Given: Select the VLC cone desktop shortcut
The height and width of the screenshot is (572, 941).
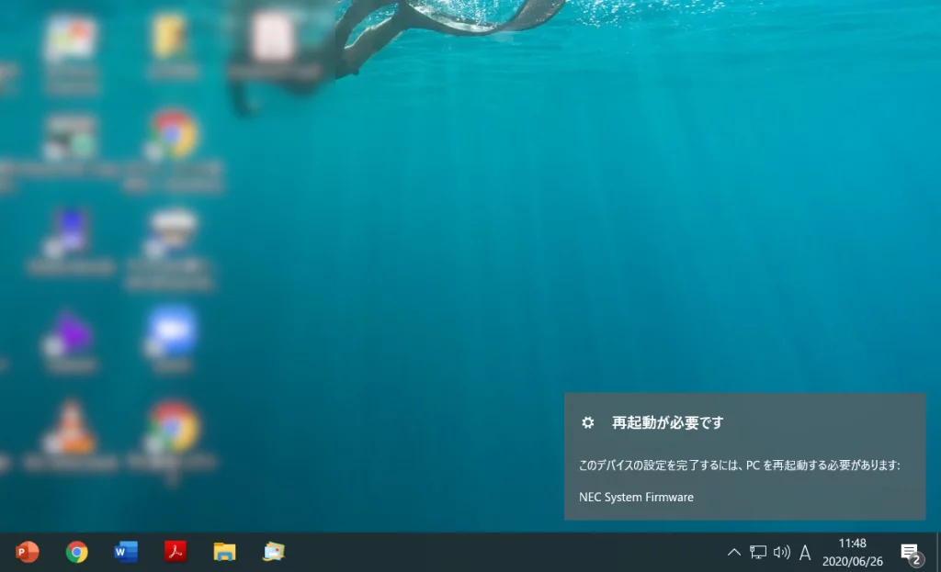Looking at the screenshot, I should click(71, 427).
